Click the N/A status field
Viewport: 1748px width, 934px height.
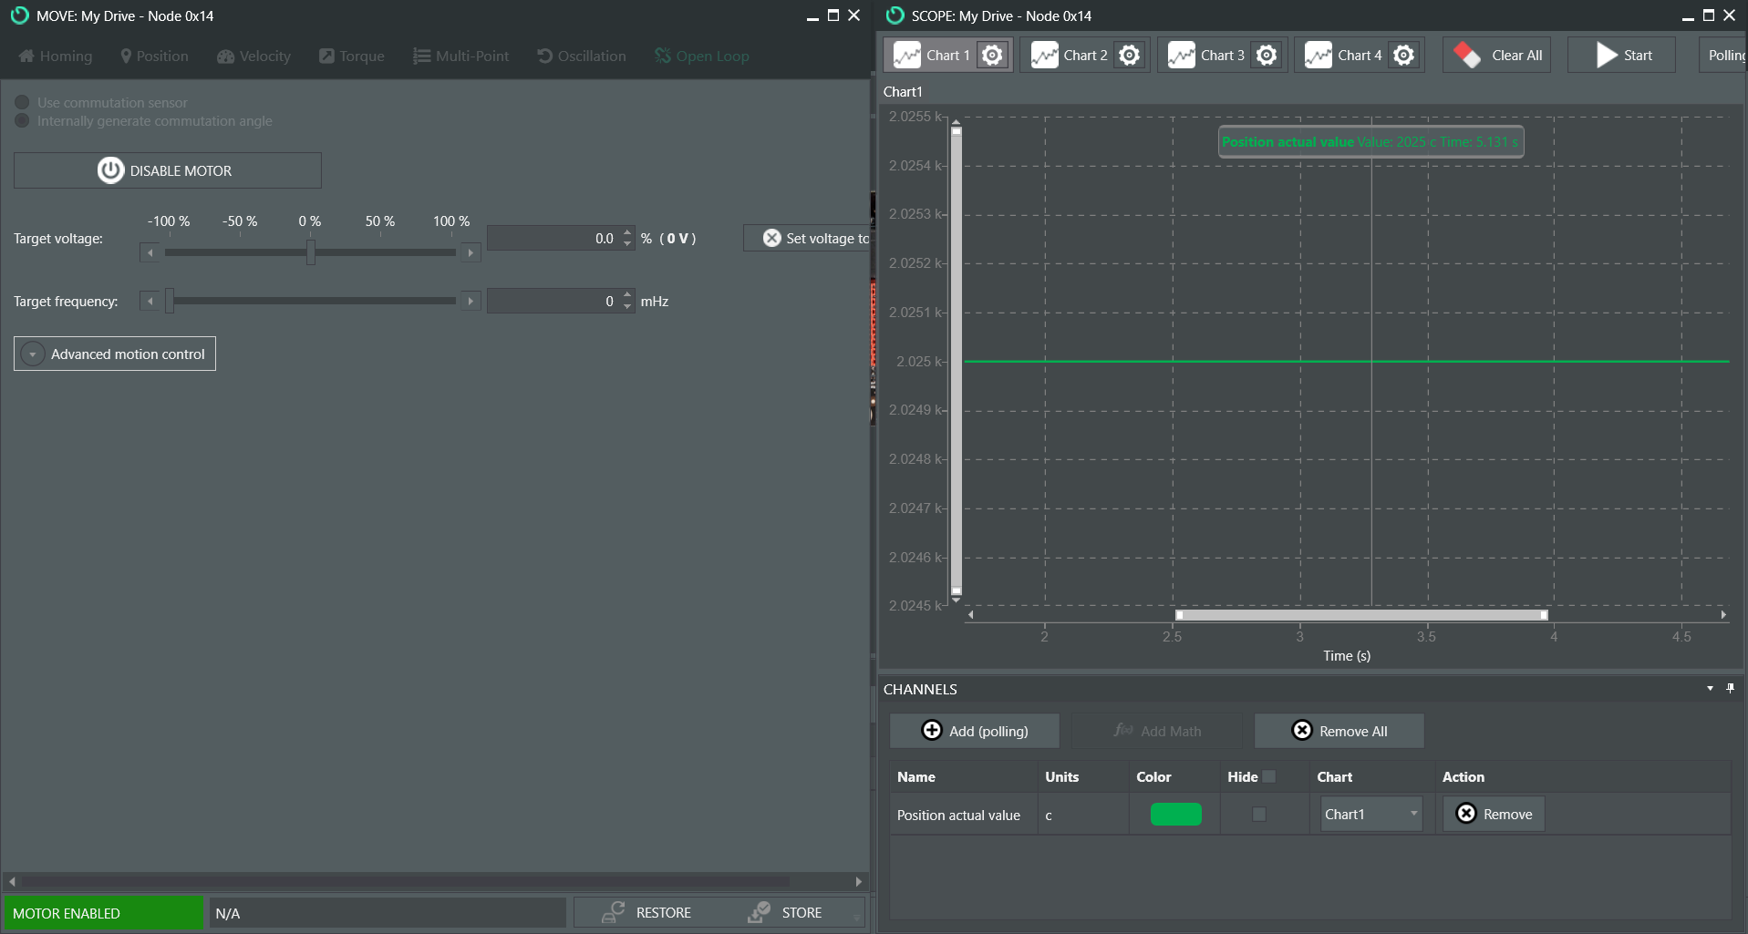point(388,913)
